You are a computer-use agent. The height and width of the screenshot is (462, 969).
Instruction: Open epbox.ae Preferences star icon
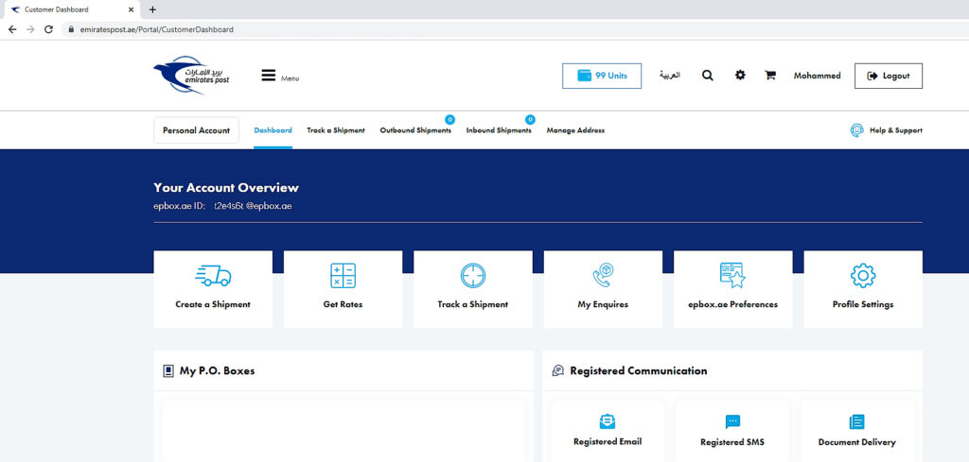coord(732,276)
